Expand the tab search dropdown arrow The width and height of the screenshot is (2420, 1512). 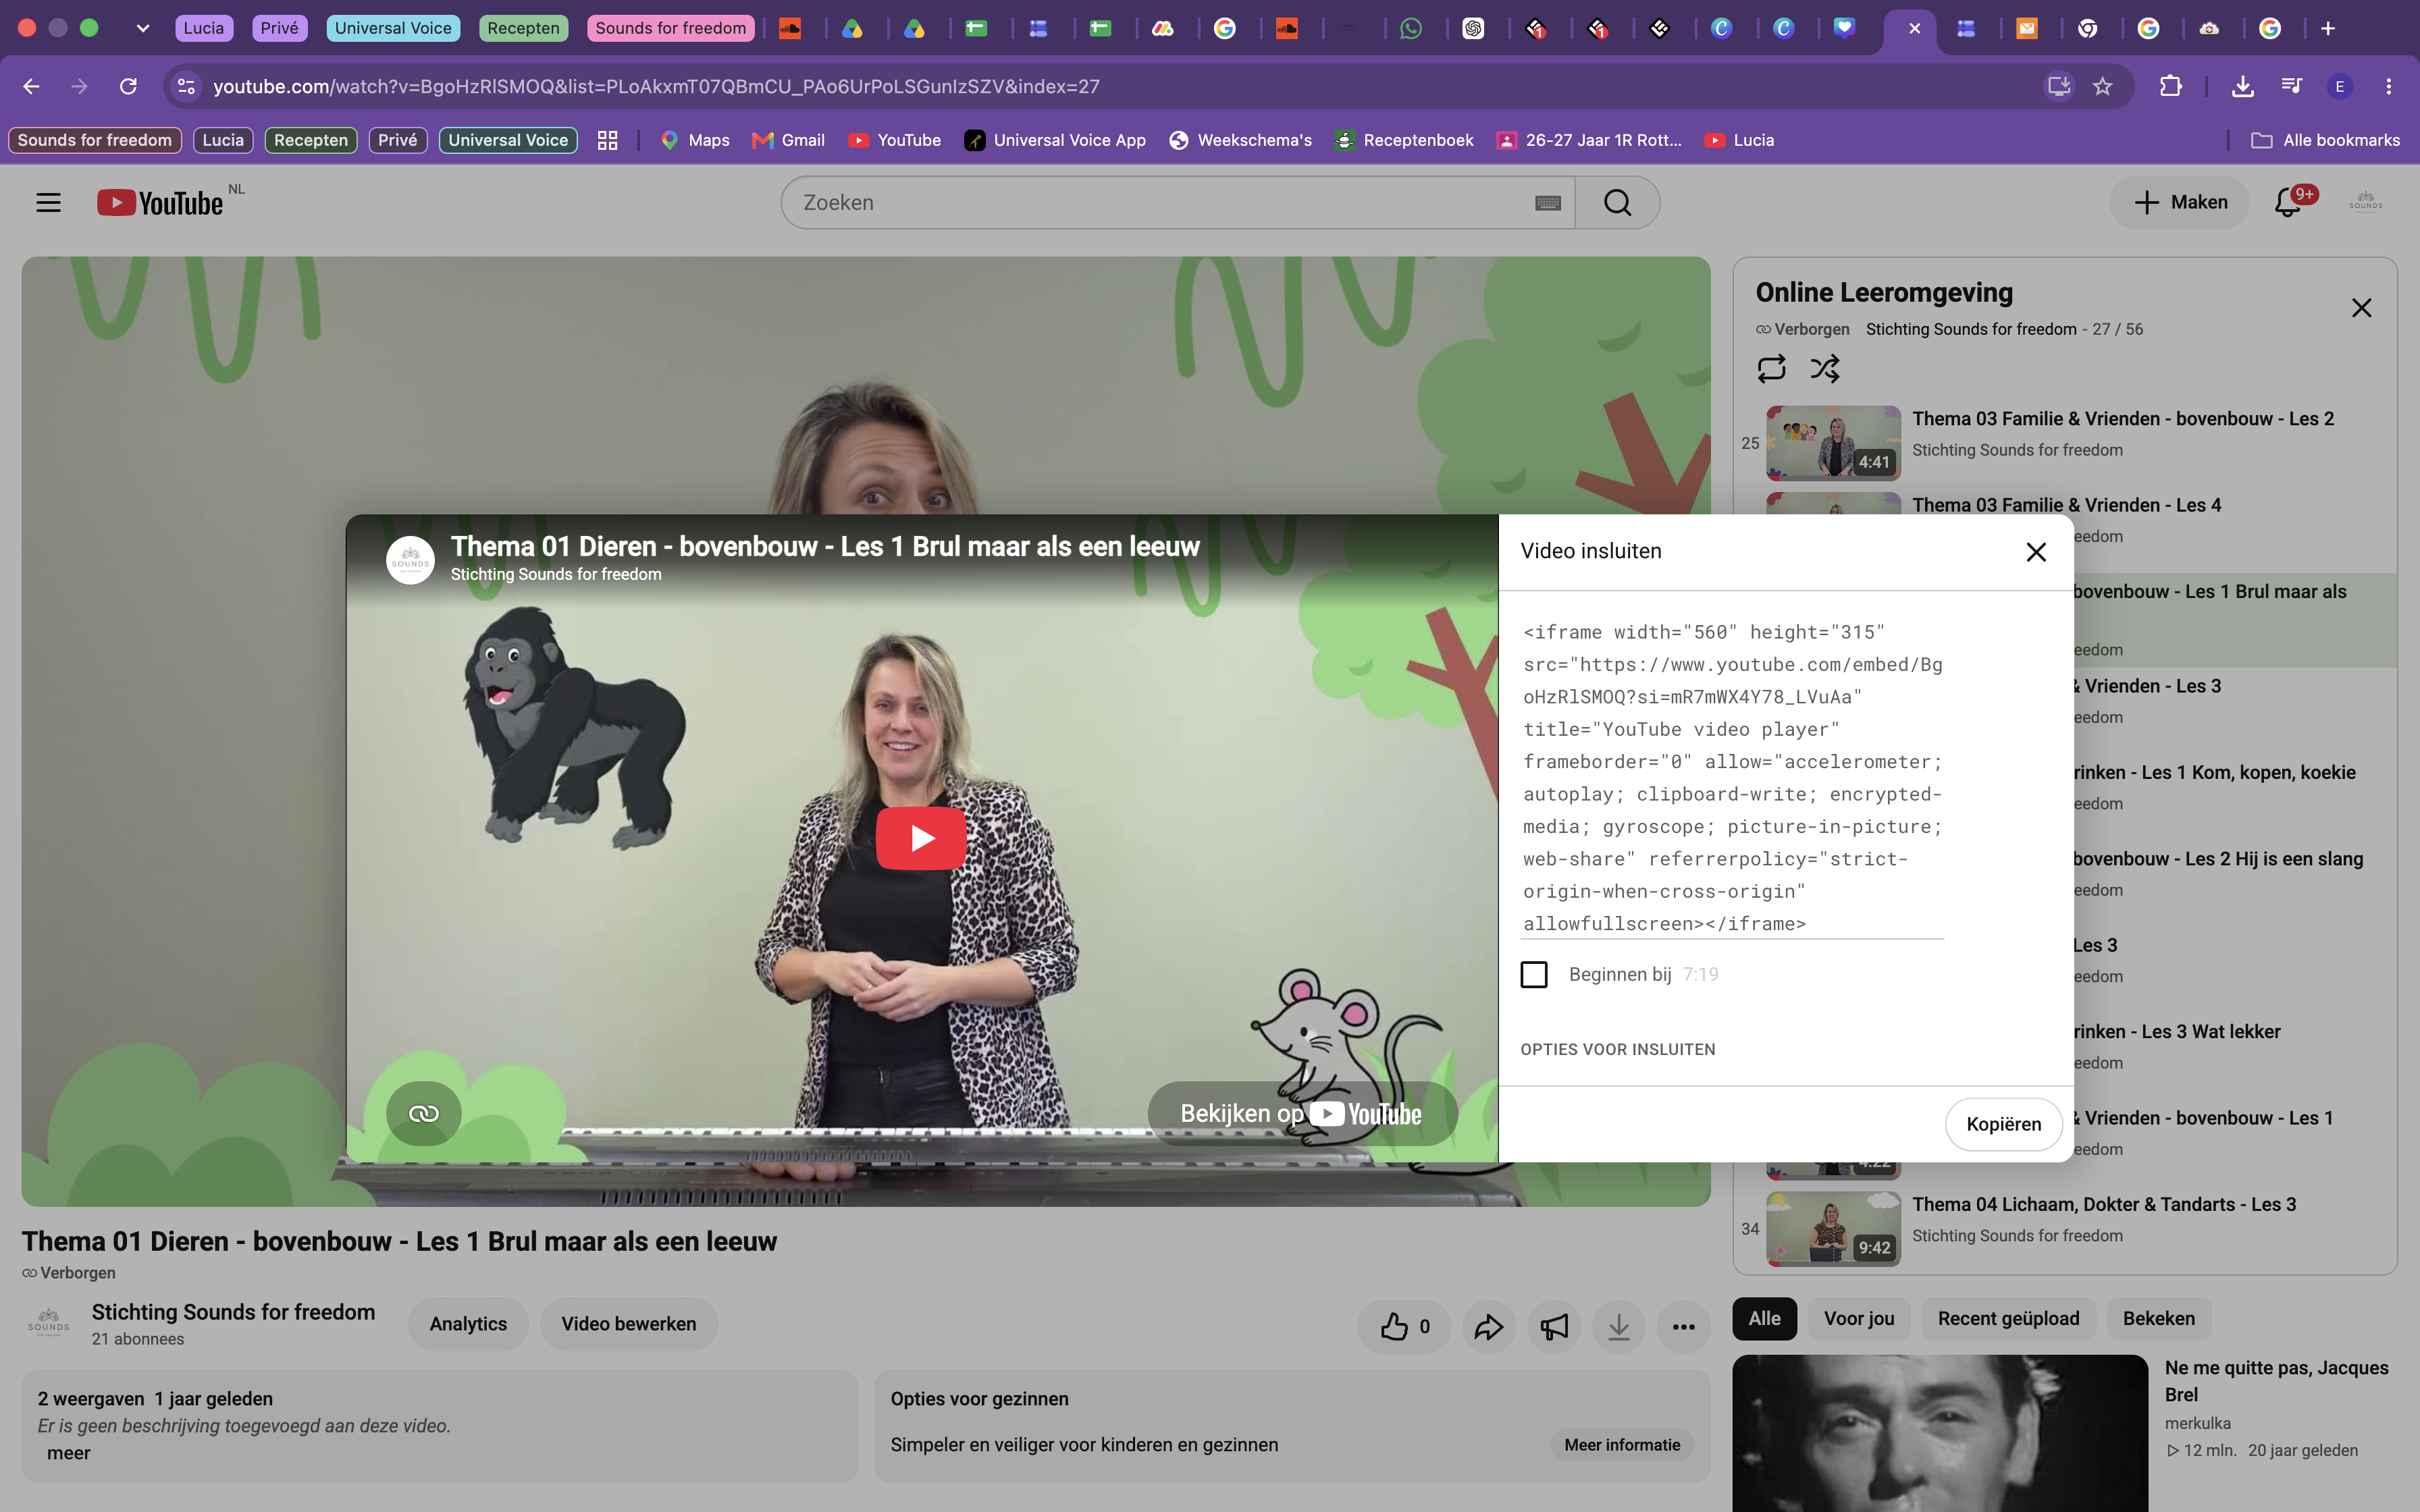pyautogui.click(x=143, y=28)
